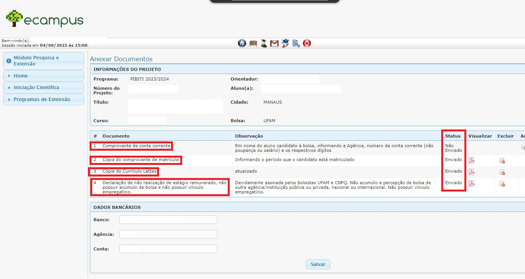525x279 pixels.
Task: View PDF of Cópia do Currículo Lattes
Action: [471, 172]
